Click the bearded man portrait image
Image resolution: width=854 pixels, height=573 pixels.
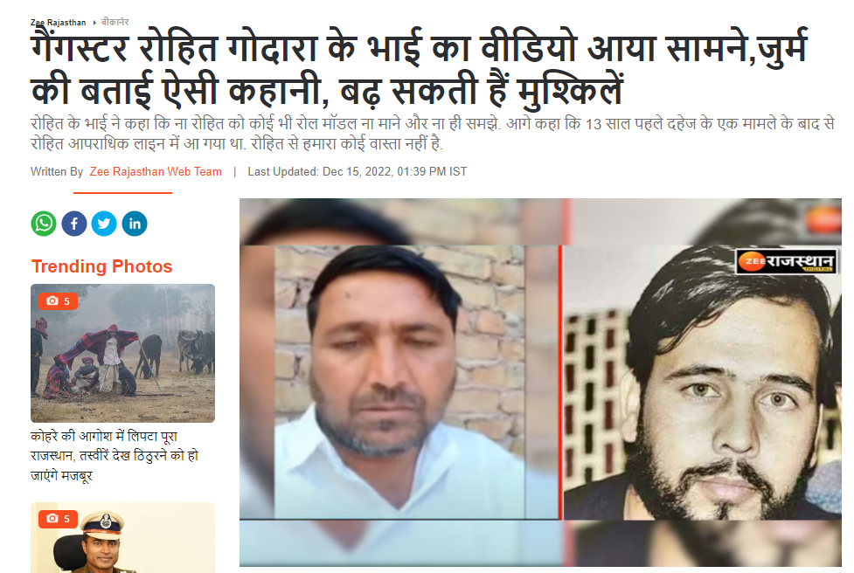[703, 382]
